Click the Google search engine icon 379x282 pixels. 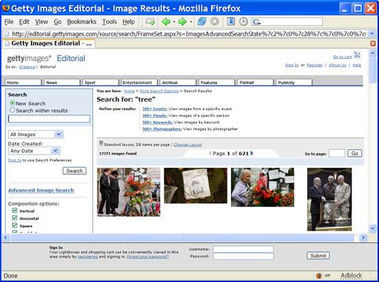(256, 22)
